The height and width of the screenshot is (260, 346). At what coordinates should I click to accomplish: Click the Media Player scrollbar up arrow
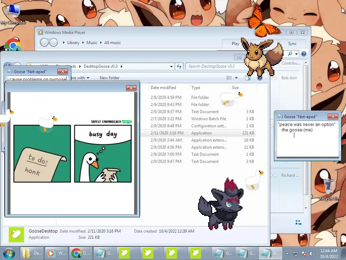click(x=305, y=63)
